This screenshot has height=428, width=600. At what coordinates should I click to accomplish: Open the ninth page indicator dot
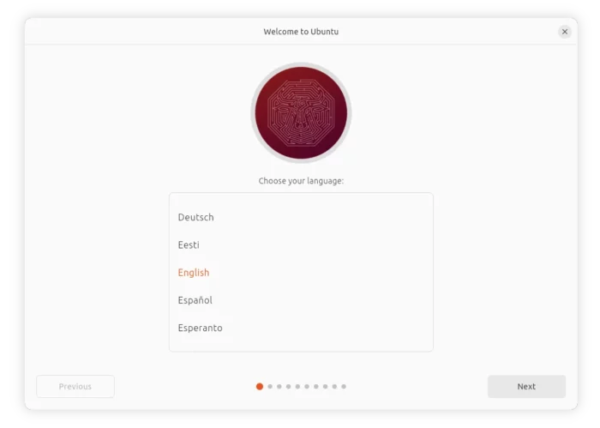(x=334, y=386)
